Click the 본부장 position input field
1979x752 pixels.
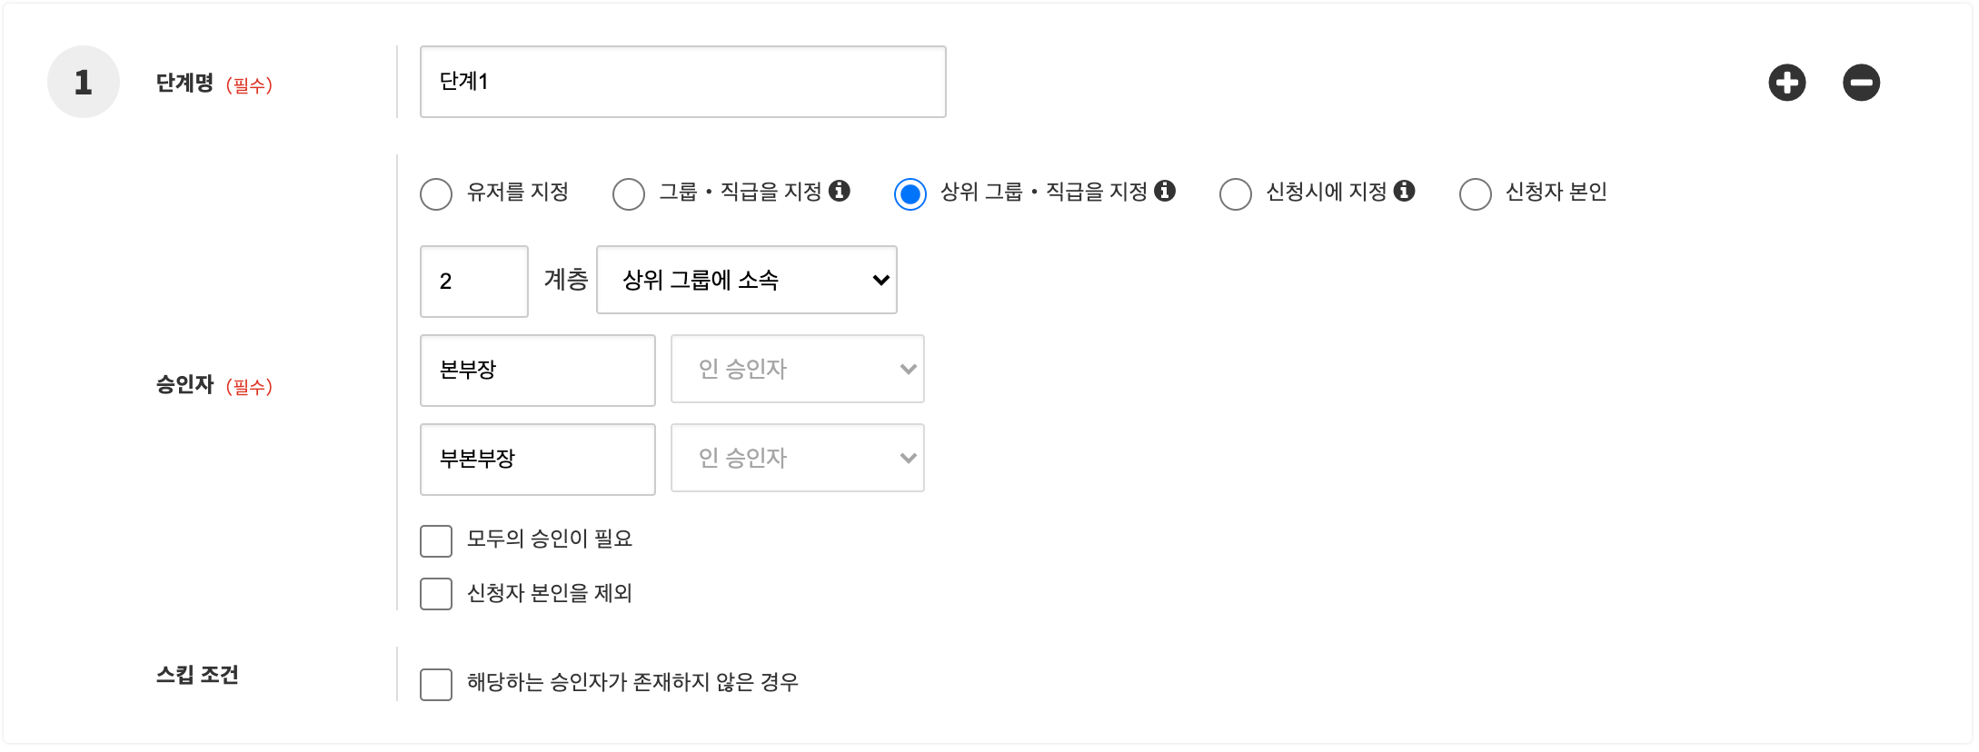pos(537,371)
